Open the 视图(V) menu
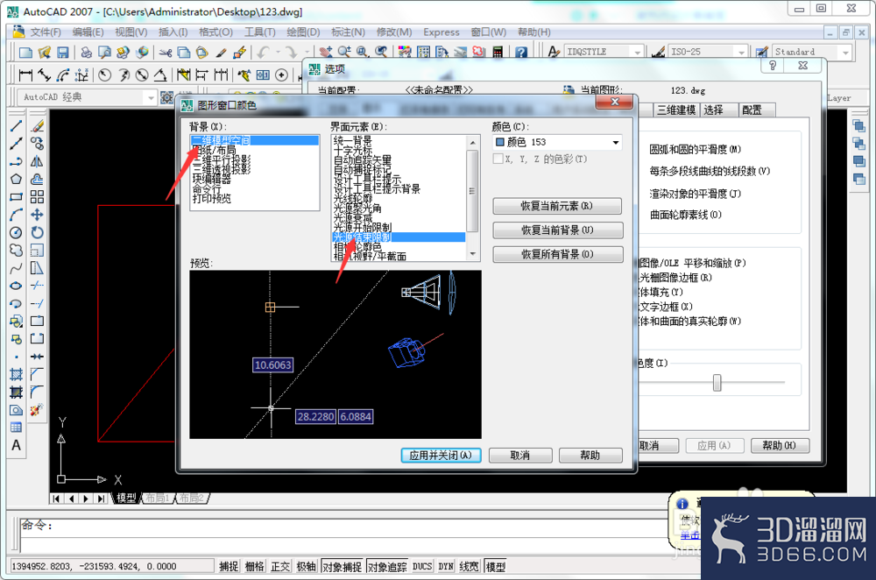876x580 pixels. tap(131, 32)
